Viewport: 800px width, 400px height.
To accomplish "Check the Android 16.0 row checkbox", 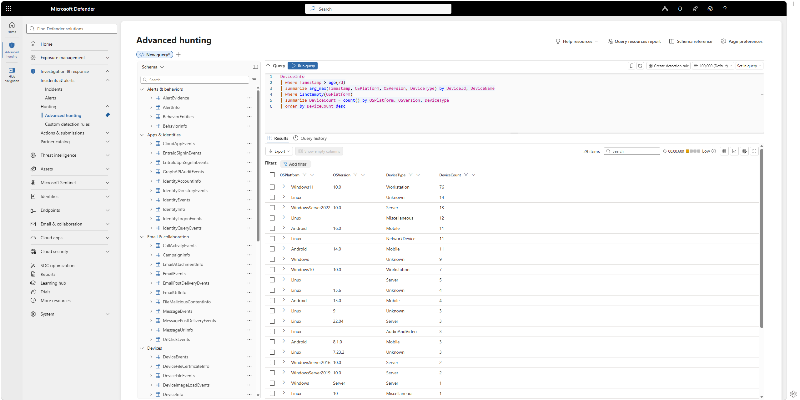I will [272, 228].
